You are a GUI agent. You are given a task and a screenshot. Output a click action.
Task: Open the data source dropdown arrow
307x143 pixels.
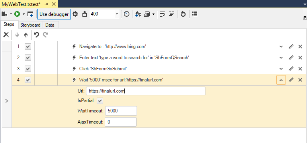point(154,14)
